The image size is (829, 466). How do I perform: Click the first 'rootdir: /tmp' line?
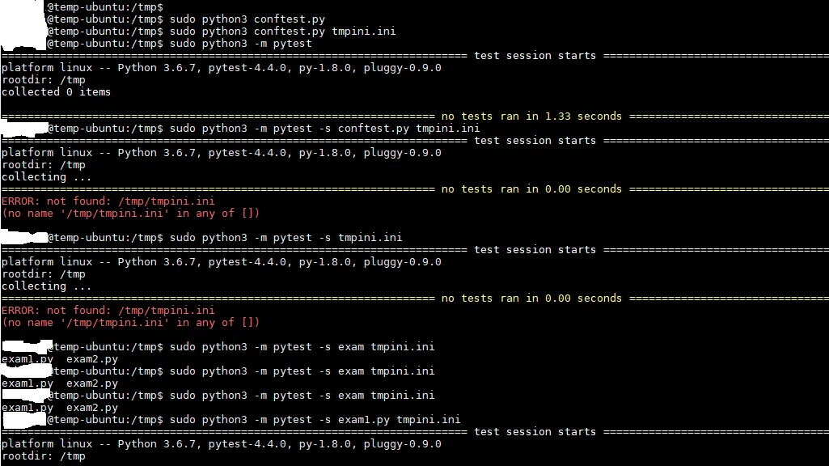(x=44, y=80)
